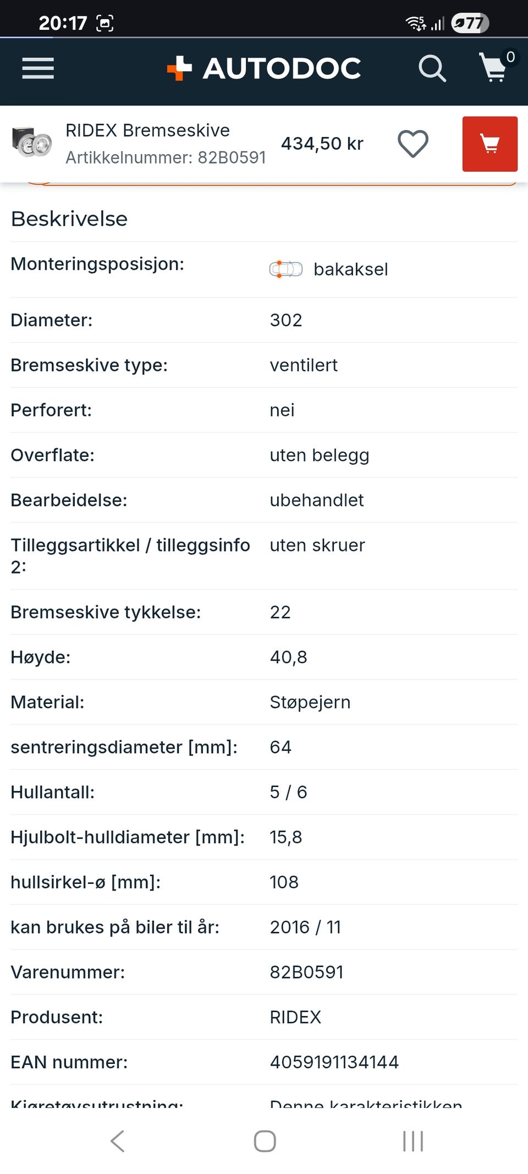Open the Android recent apps button
528x1174 pixels.
tap(413, 1141)
